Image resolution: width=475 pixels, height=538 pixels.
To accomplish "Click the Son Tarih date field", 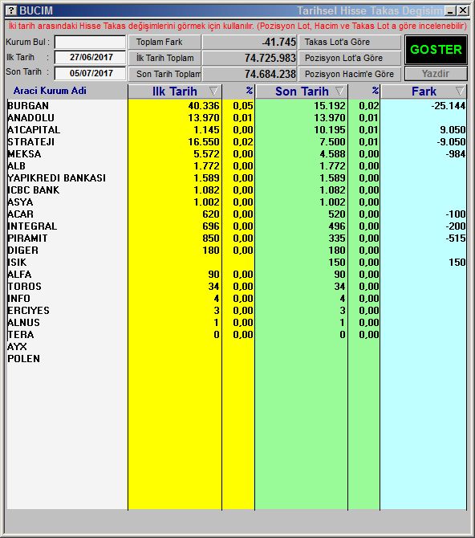I will (x=90, y=73).
